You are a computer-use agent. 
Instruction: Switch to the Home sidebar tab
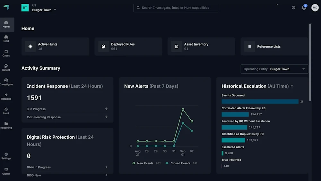(x=6, y=24)
